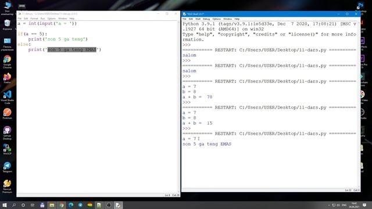Launch WinSCP from desktop
Viewport: 372px width, 209px height.
point(7,149)
